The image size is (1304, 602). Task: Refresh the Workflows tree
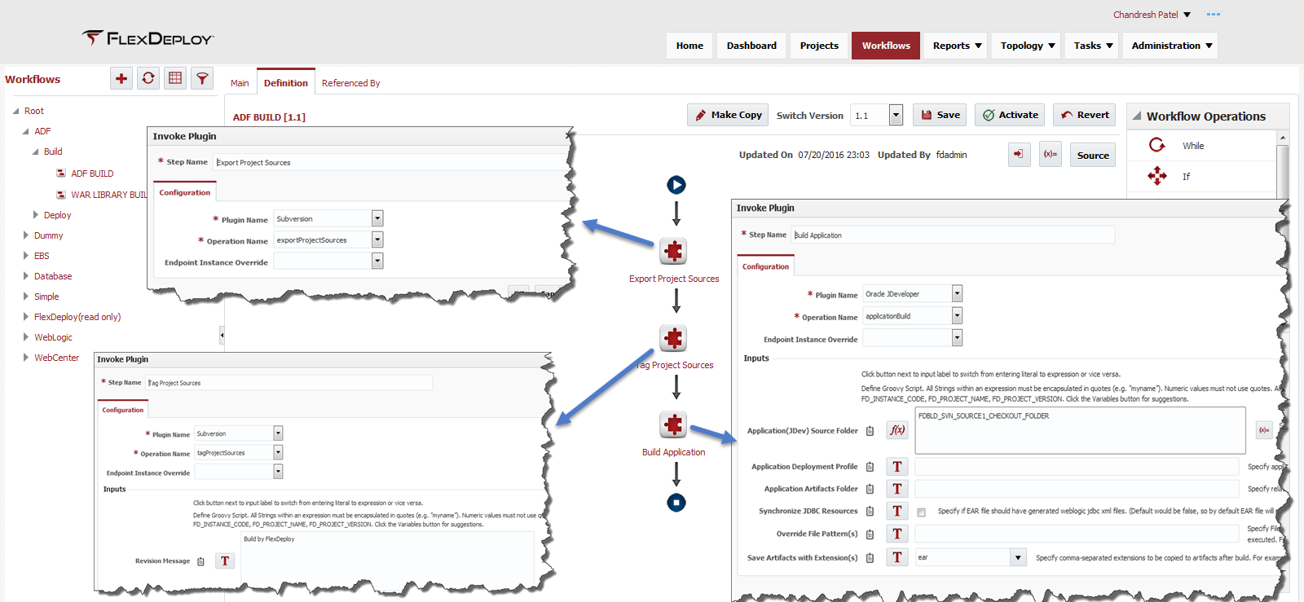(x=148, y=78)
